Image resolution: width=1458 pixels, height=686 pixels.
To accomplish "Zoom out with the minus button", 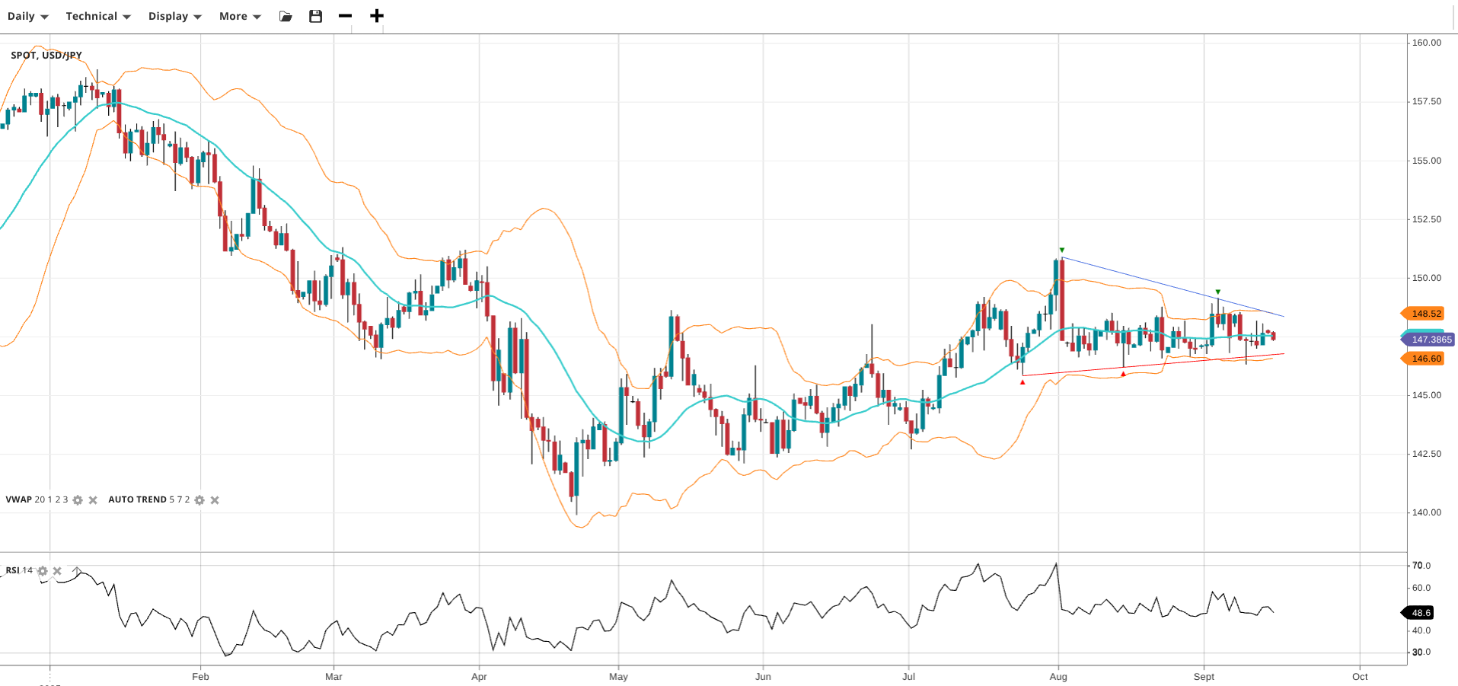I will tap(345, 16).
